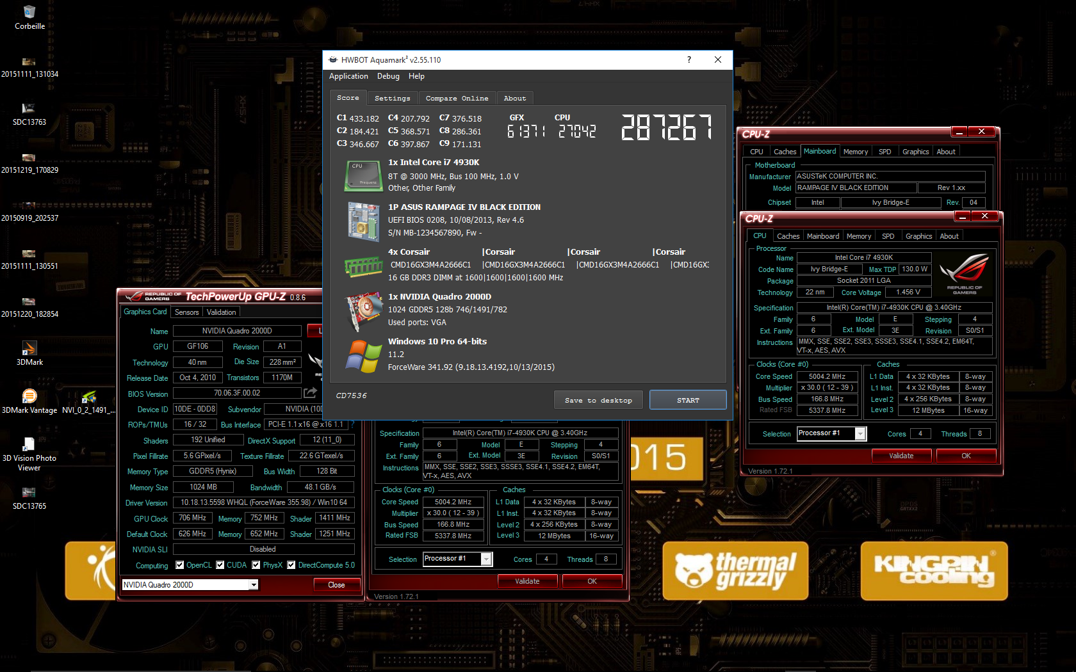Click the HWBOT Aquamark title bar app icon
1076x672 pixels.
point(333,60)
